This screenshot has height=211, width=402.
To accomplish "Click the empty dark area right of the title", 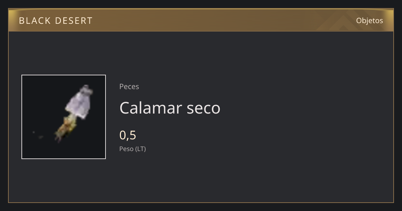I will (x=301, y=108).
